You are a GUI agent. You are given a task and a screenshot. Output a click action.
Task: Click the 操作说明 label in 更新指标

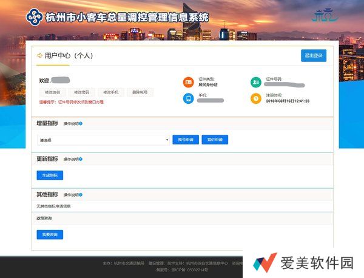tap(71, 159)
